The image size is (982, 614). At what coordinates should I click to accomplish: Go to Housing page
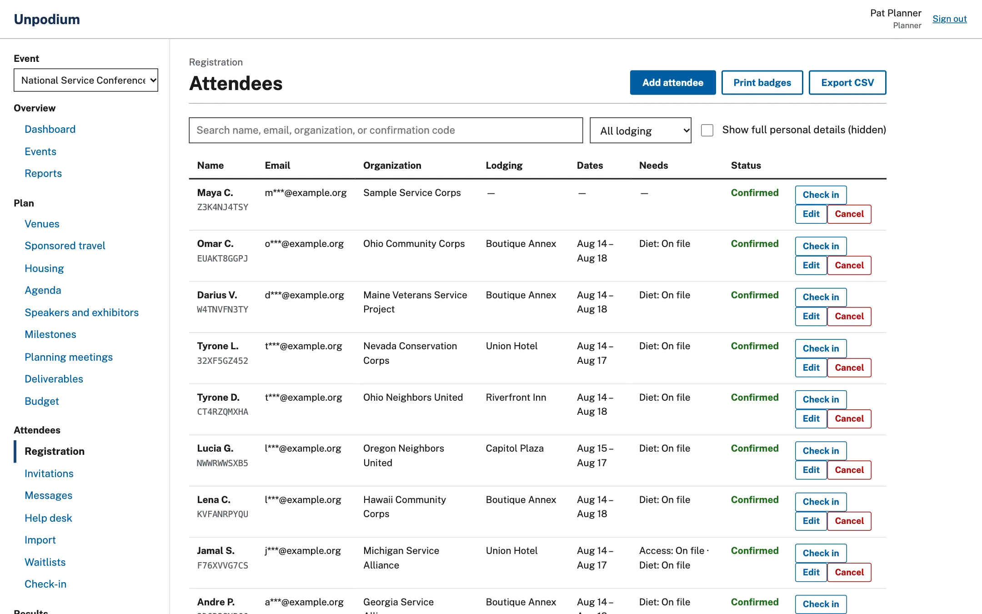coord(44,268)
